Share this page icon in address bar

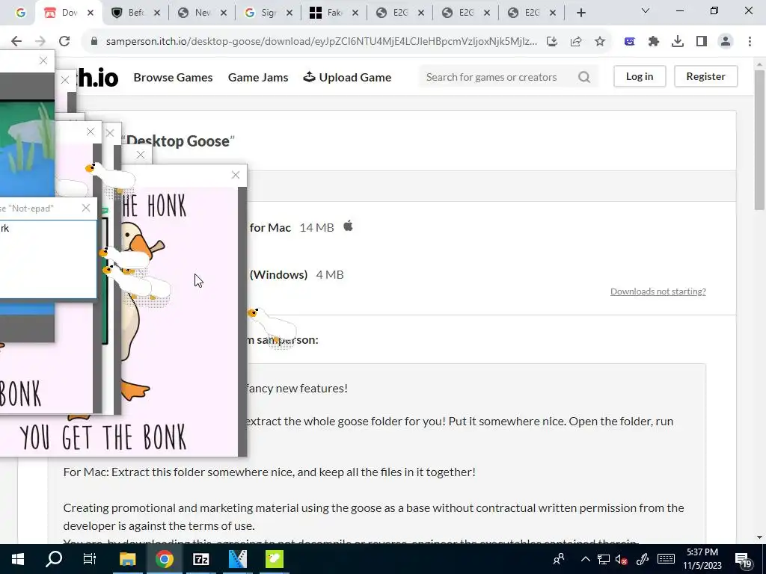click(576, 42)
